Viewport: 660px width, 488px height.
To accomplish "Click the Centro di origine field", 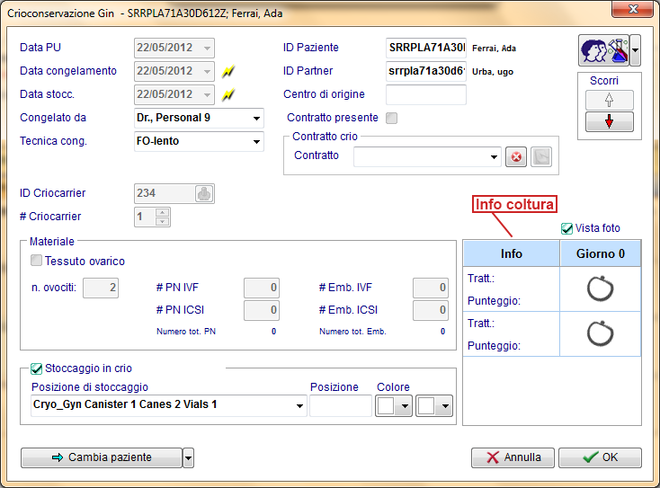I will click(x=426, y=94).
